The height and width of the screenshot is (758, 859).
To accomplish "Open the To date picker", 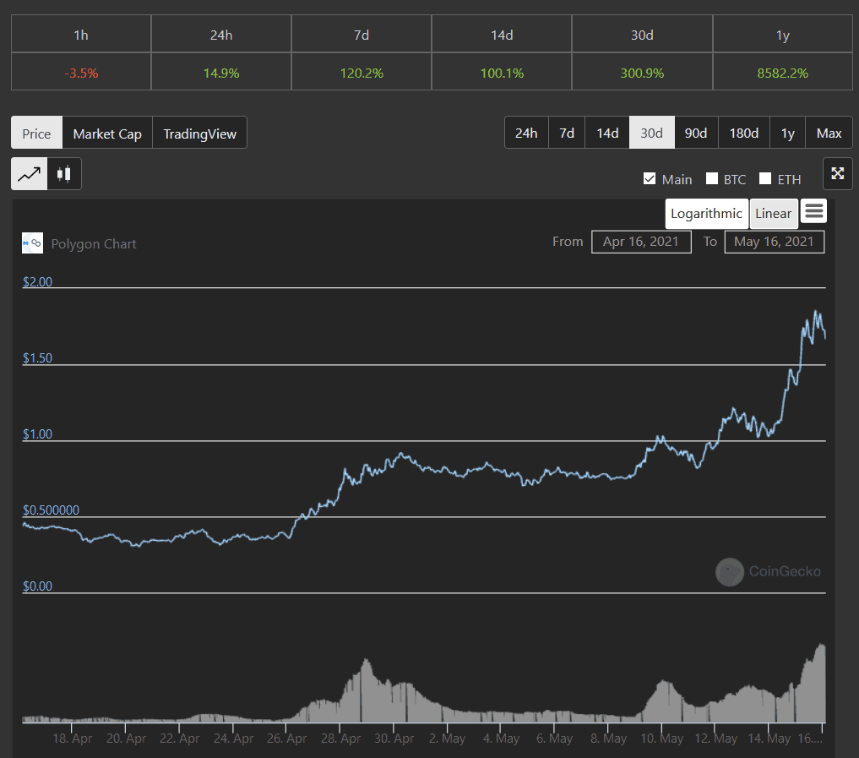I will 774,242.
